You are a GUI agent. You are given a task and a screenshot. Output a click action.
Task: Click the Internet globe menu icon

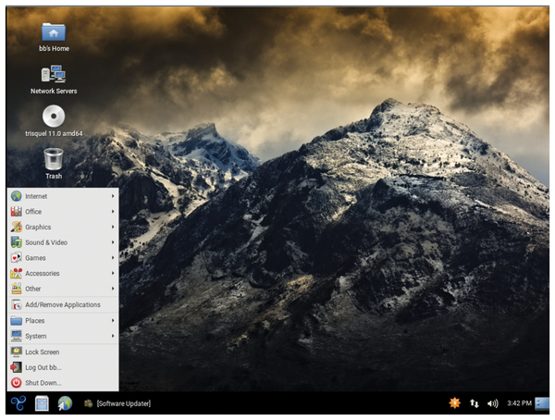tap(17, 196)
